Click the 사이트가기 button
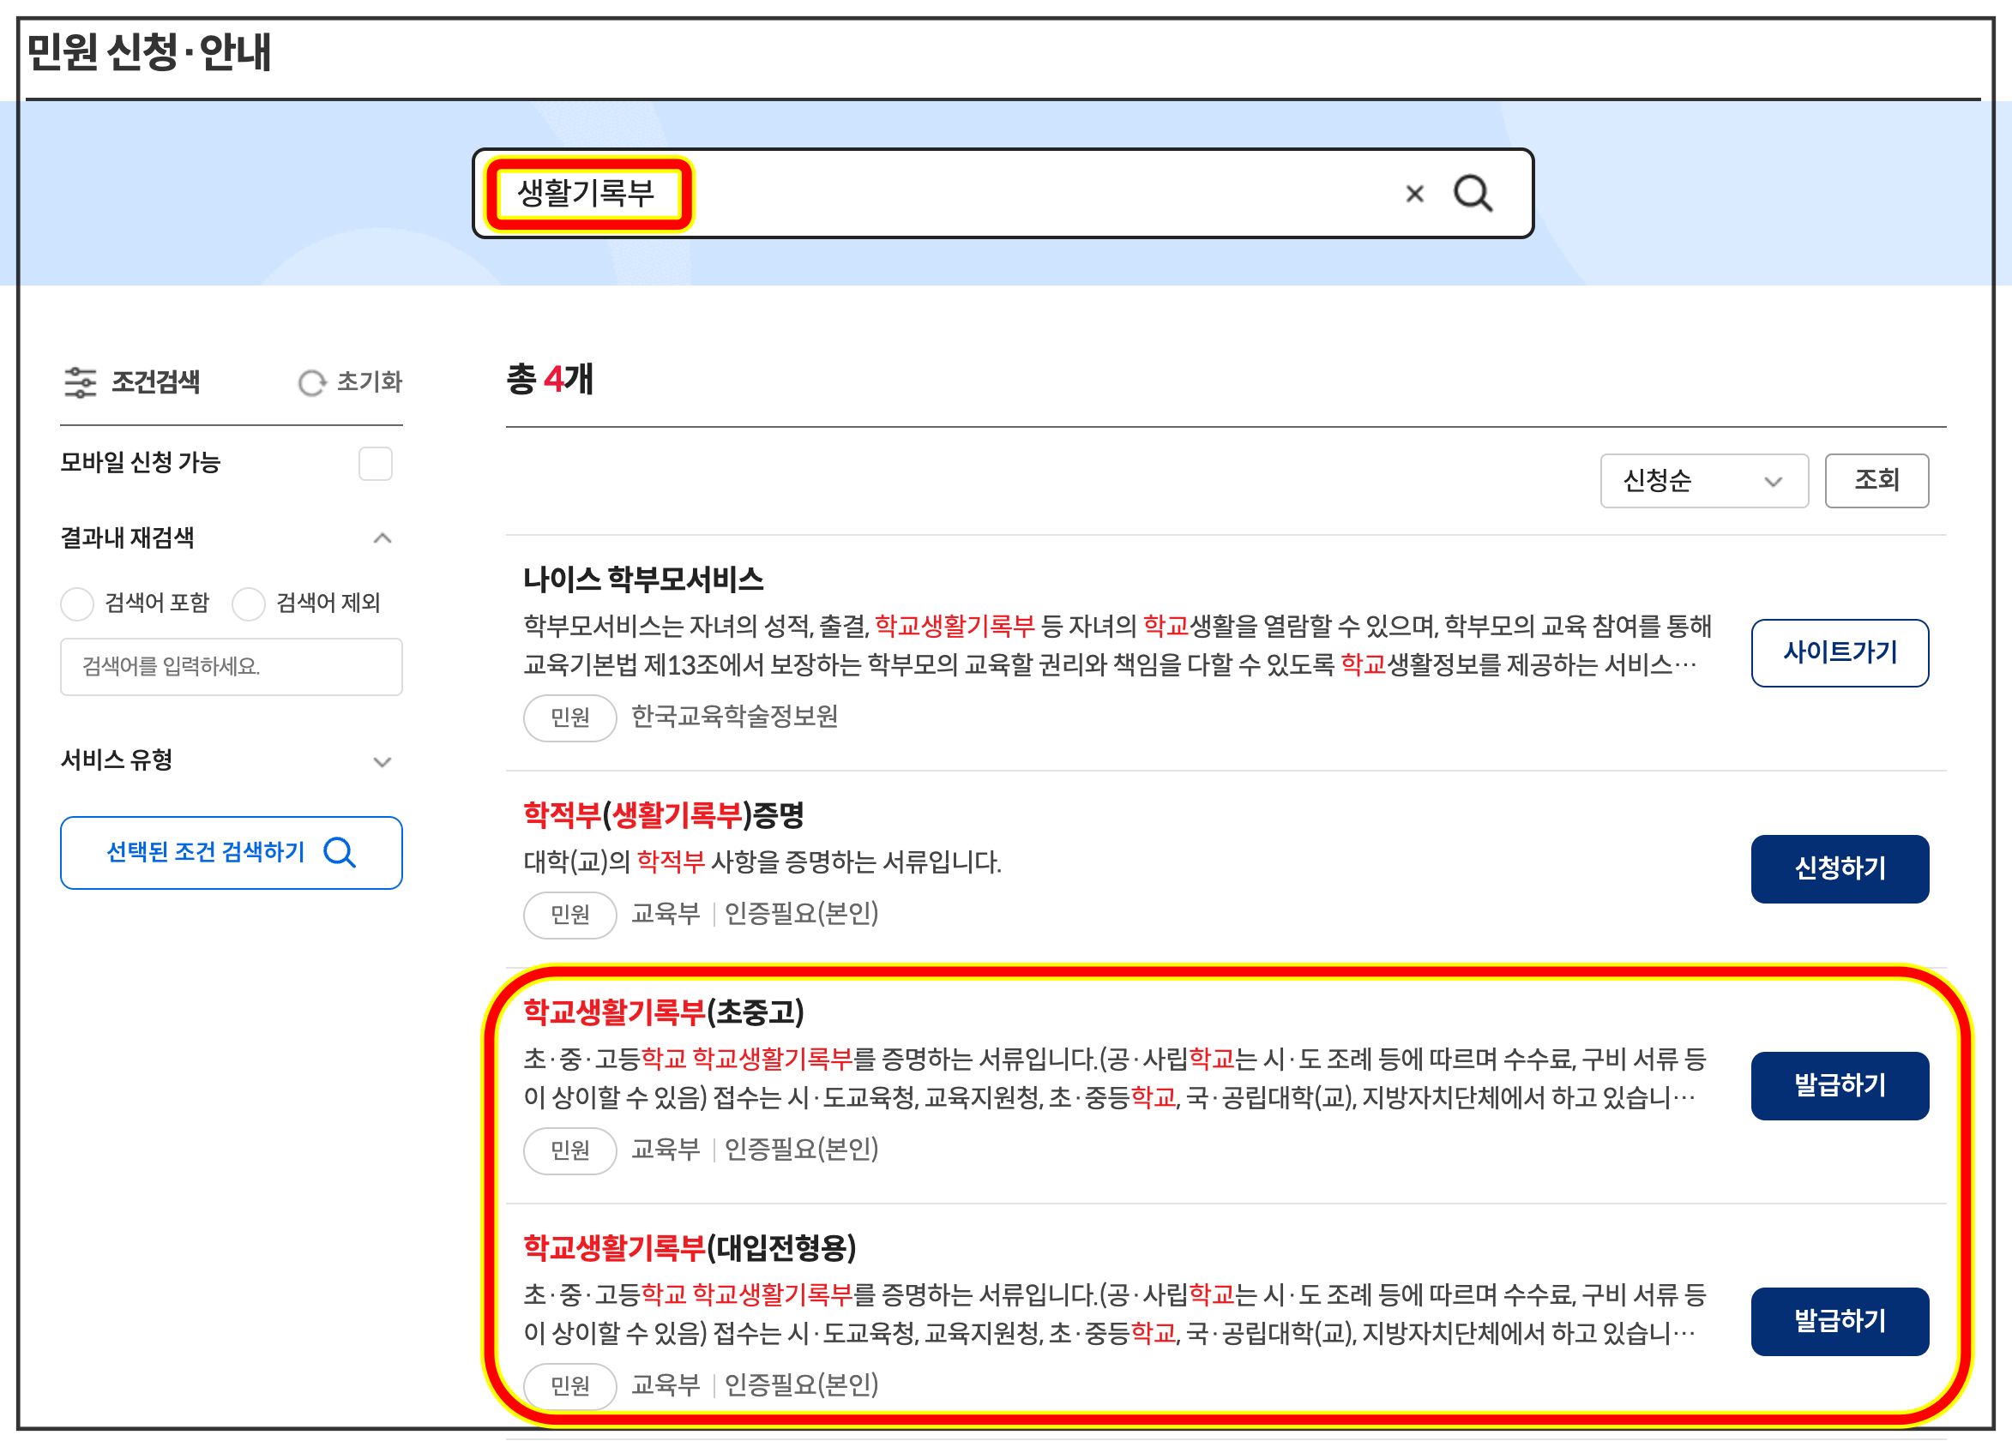 click(1839, 652)
